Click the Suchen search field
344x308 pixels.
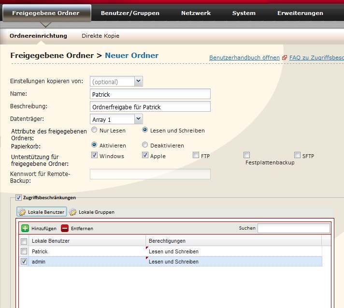(x=294, y=228)
